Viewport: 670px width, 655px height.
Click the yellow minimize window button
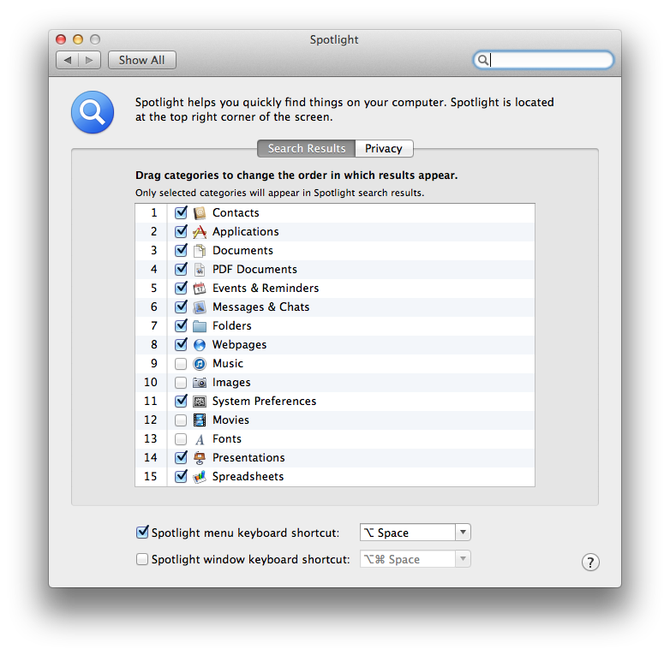(78, 39)
